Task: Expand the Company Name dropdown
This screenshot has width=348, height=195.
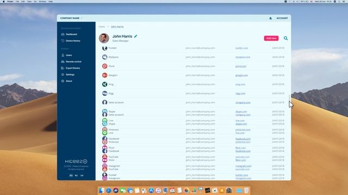Action: (71, 18)
